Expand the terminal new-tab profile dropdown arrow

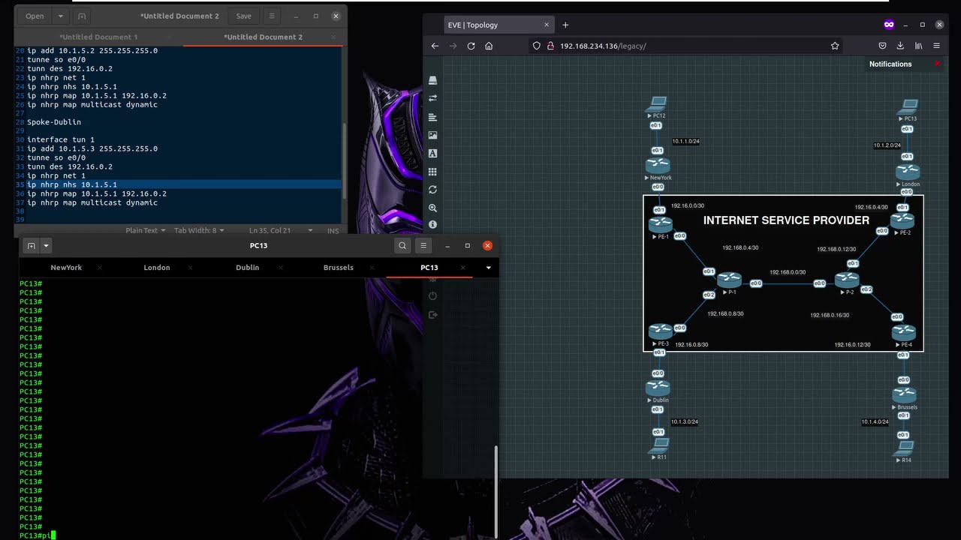(46, 245)
